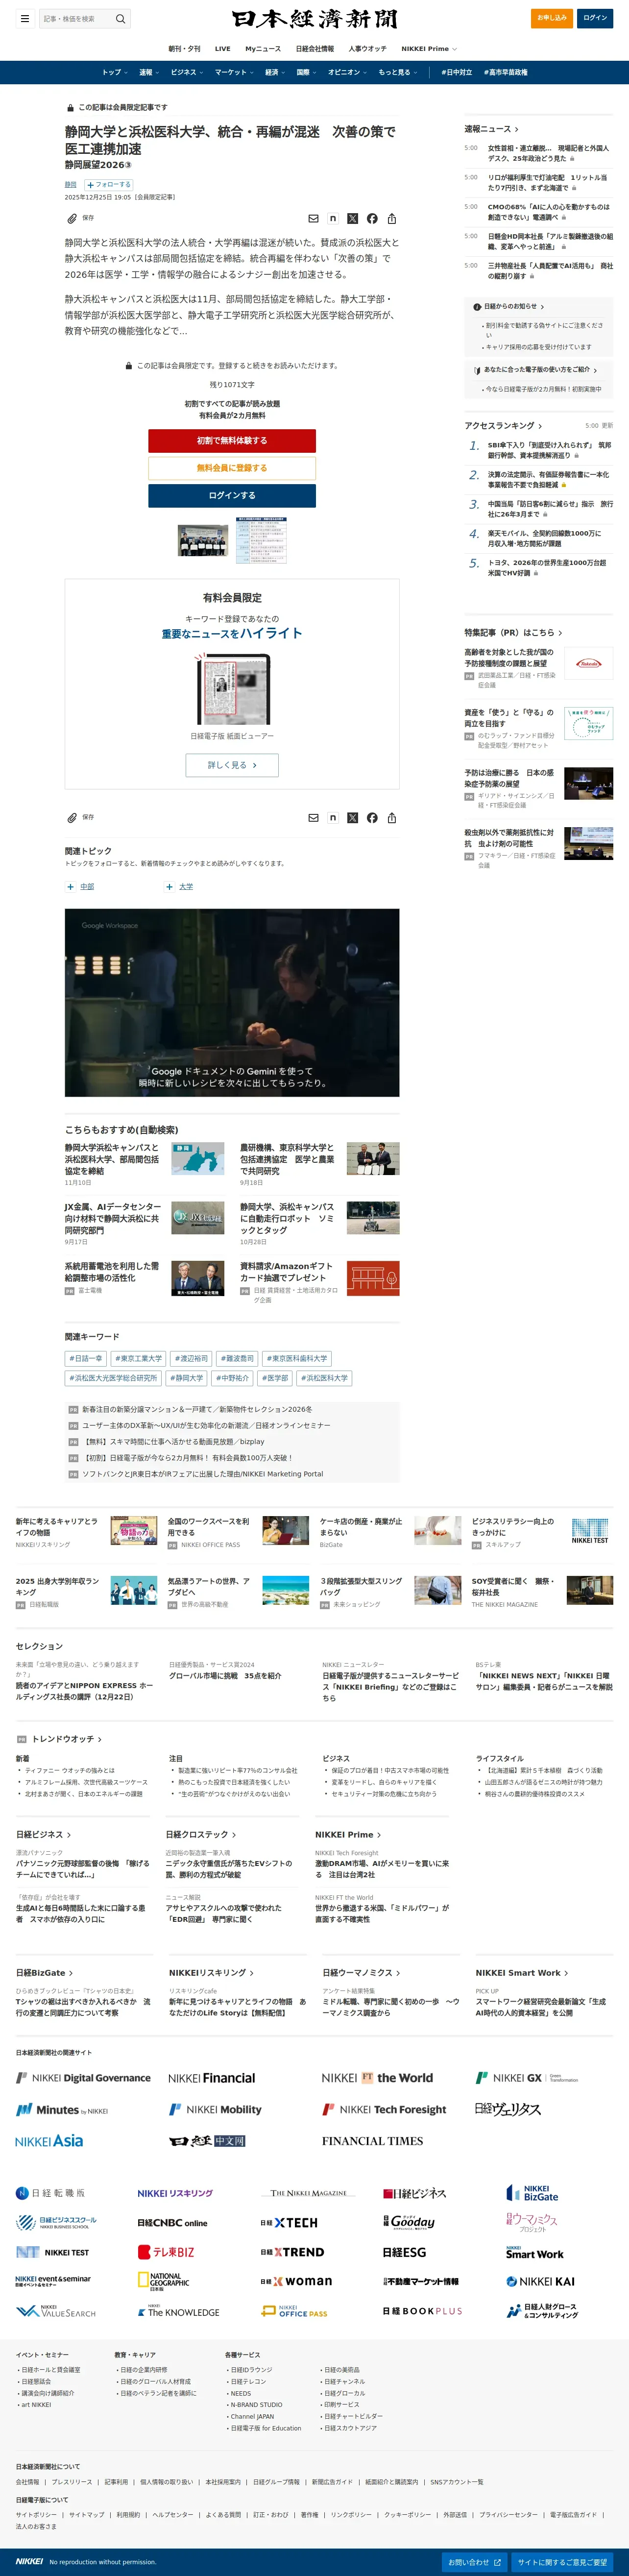The height and width of the screenshot is (2576, 629).
Task: Click the blue ログインする button
Action: click(232, 495)
